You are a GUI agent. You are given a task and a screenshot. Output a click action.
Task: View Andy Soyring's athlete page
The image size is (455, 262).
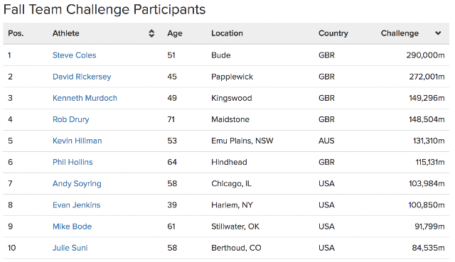(77, 183)
